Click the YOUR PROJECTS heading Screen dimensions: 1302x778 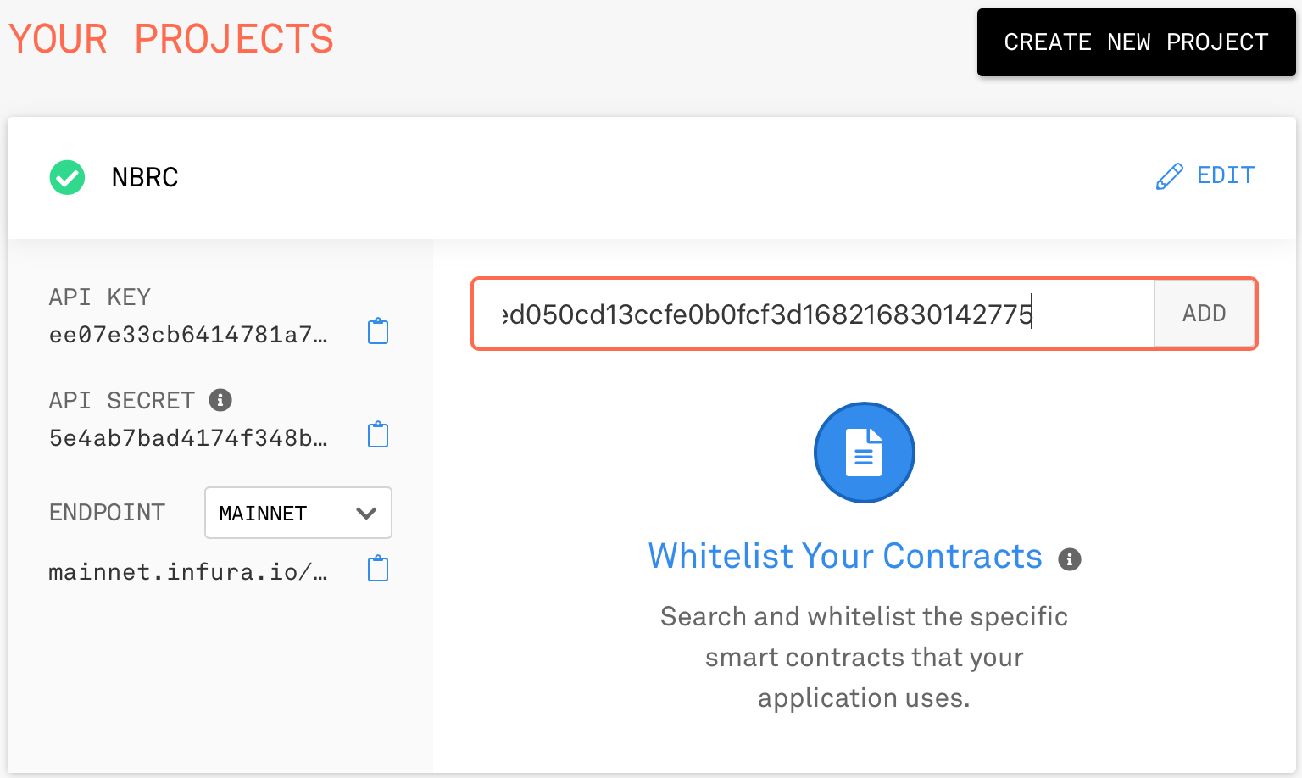coord(171,39)
